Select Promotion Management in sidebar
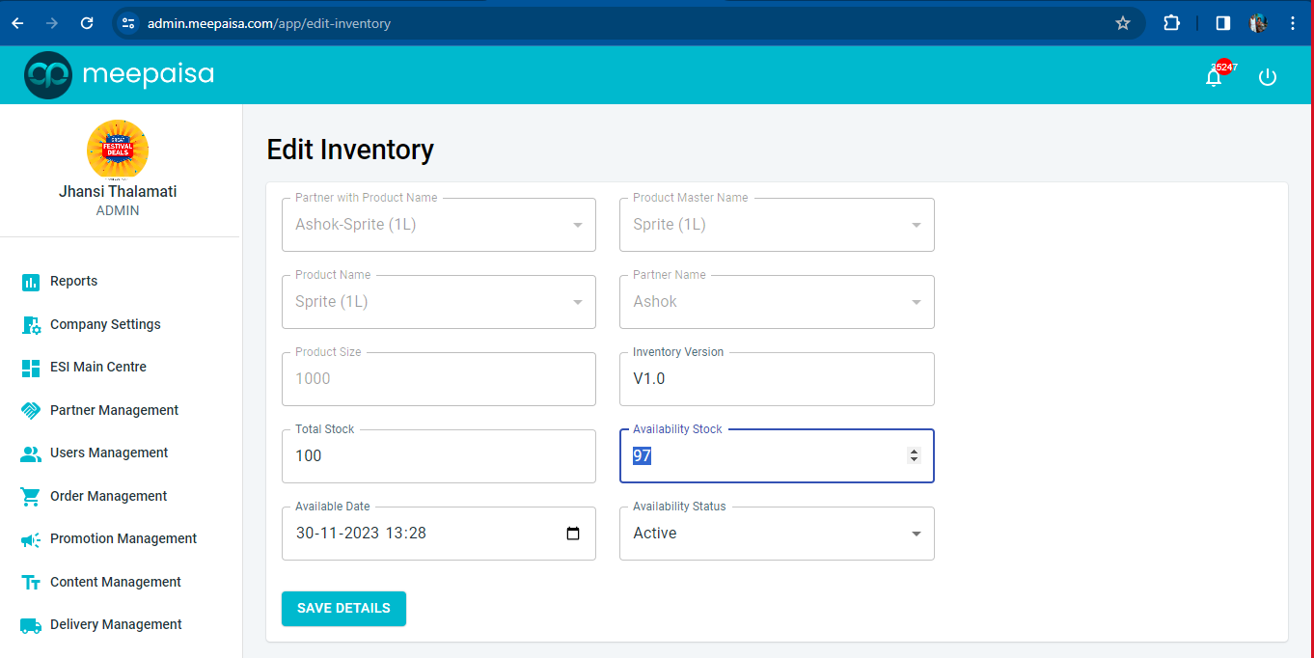 [123, 538]
